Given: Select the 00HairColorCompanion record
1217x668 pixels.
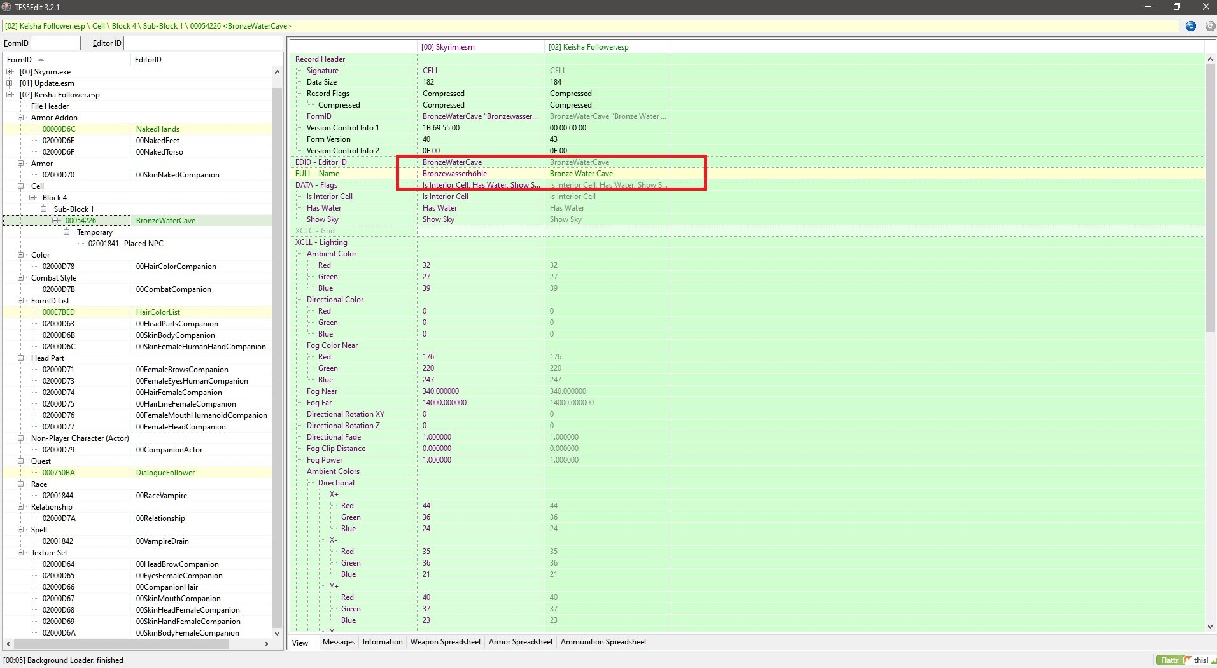Looking at the screenshot, I should click(137, 267).
